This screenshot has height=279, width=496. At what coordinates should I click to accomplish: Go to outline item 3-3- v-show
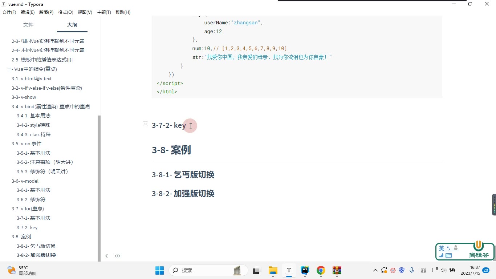tap(24, 97)
